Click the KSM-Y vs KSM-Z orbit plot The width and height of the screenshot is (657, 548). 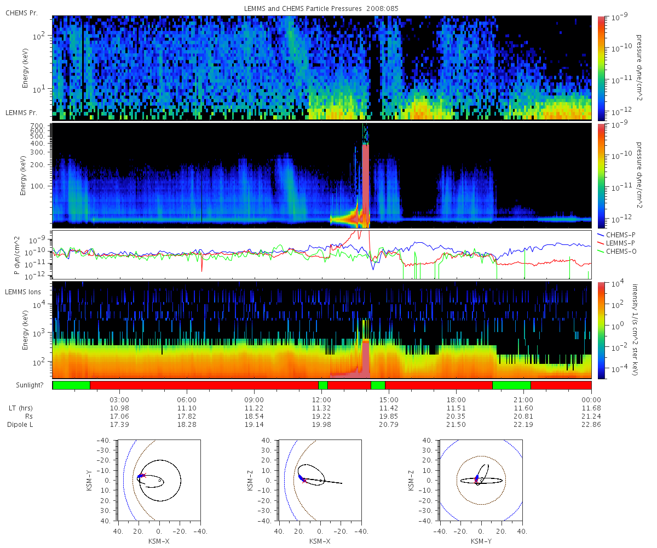[481, 480]
